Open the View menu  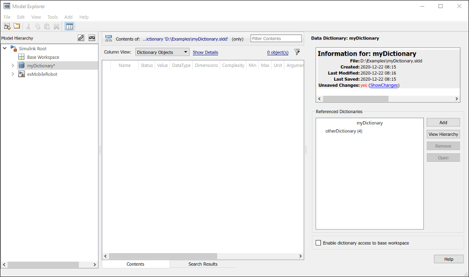coord(36,17)
